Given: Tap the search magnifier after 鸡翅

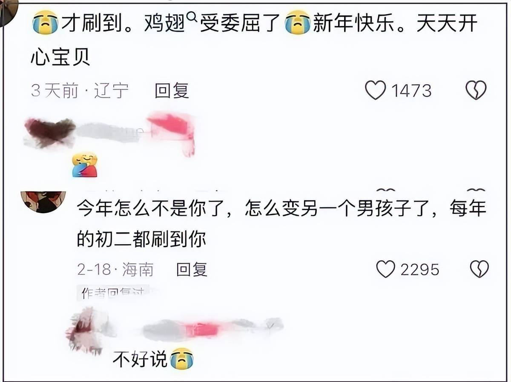Looking at the screenshot, I should pyautogui.click(x=191, y=17).
